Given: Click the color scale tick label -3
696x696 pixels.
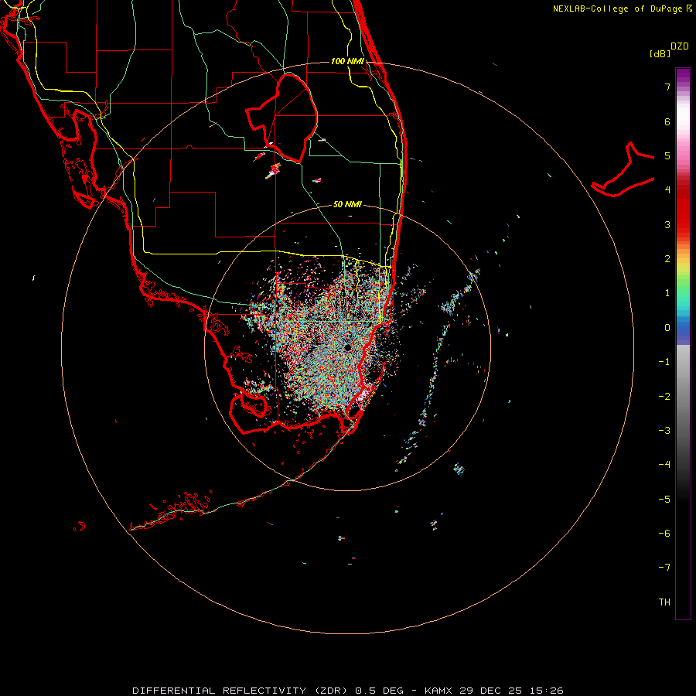Looking at the screenshot, I should [664, 431].
